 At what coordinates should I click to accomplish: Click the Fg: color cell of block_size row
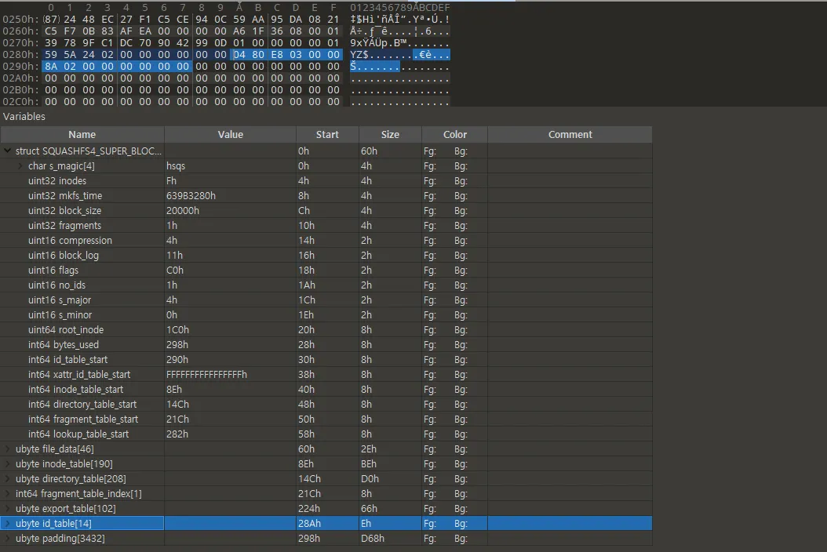[430, 211]
